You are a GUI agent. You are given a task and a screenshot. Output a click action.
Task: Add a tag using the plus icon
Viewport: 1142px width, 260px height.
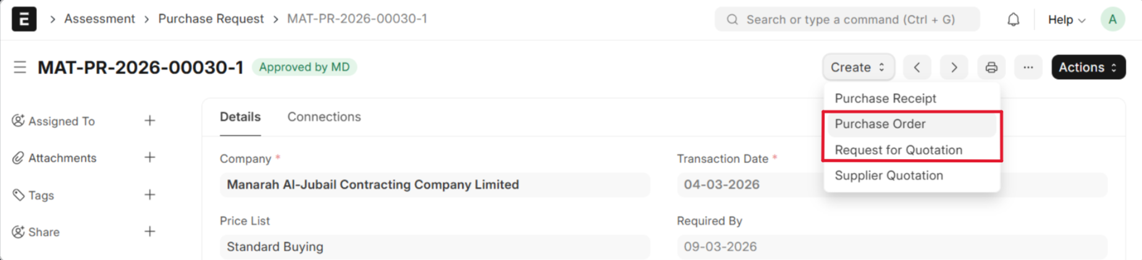click(149, 195)
